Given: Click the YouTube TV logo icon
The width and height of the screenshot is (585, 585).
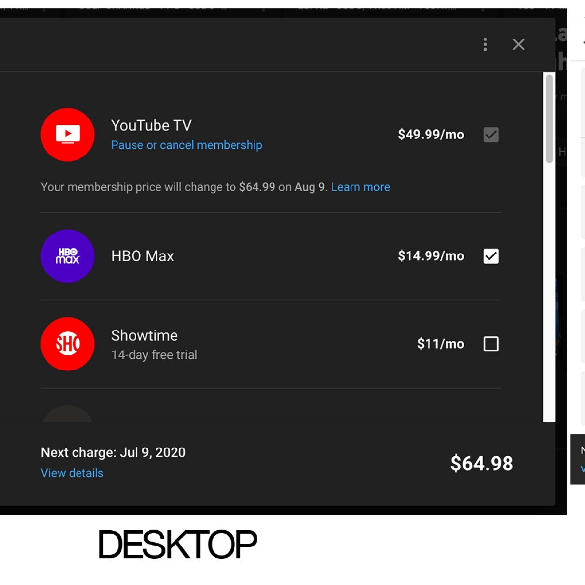Looking at the screenshot, I should tap(67, 135).
